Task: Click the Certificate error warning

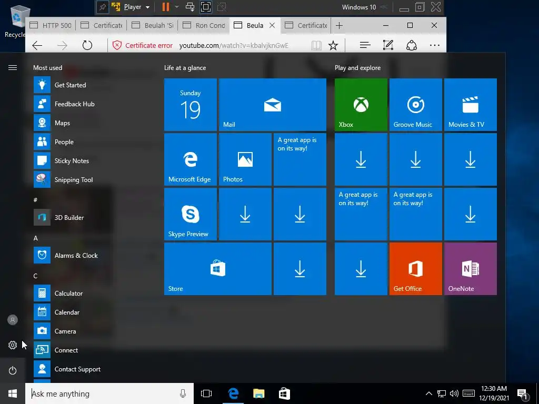Action: point(142,45)
